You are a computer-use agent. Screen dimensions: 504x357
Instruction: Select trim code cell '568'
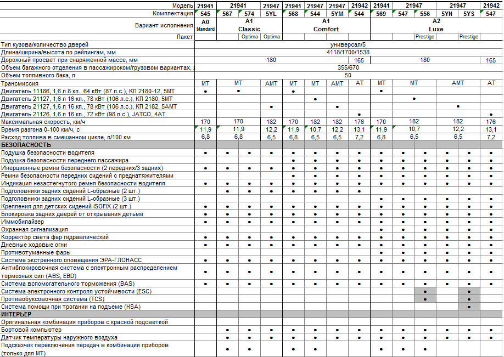(293, 14)
